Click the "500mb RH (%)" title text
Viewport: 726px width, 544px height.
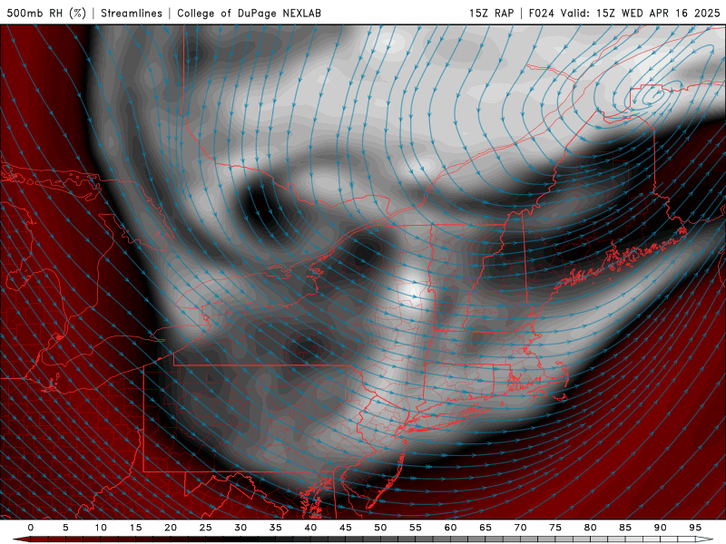pyautogui.click(x=46, y=13)
